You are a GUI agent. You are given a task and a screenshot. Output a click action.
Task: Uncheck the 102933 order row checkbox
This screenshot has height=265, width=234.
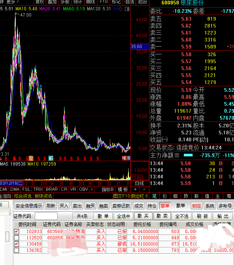(16, 231)
